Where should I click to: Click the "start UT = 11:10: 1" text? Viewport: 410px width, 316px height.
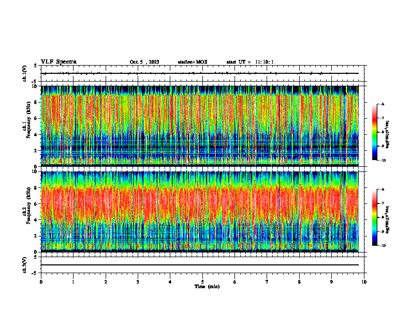[250, 62]
